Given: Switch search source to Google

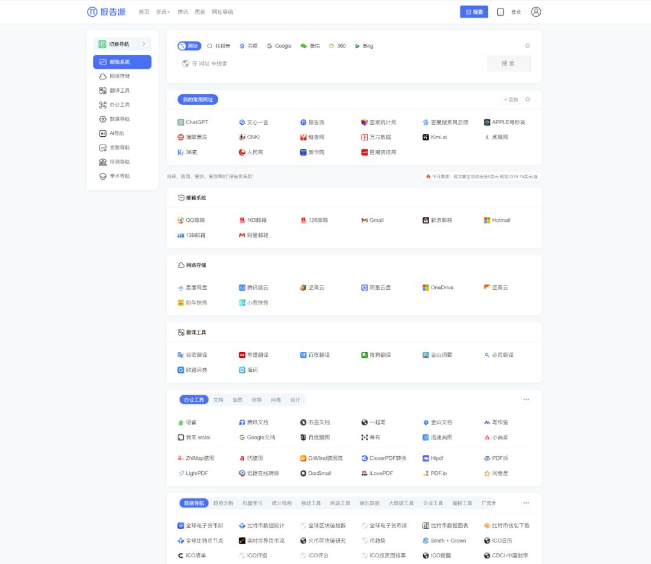Looking at the screenshot, I should [279, 46].
